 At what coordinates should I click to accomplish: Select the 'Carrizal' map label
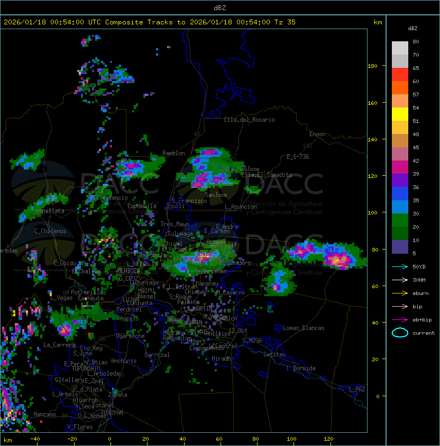pos(157,355)
